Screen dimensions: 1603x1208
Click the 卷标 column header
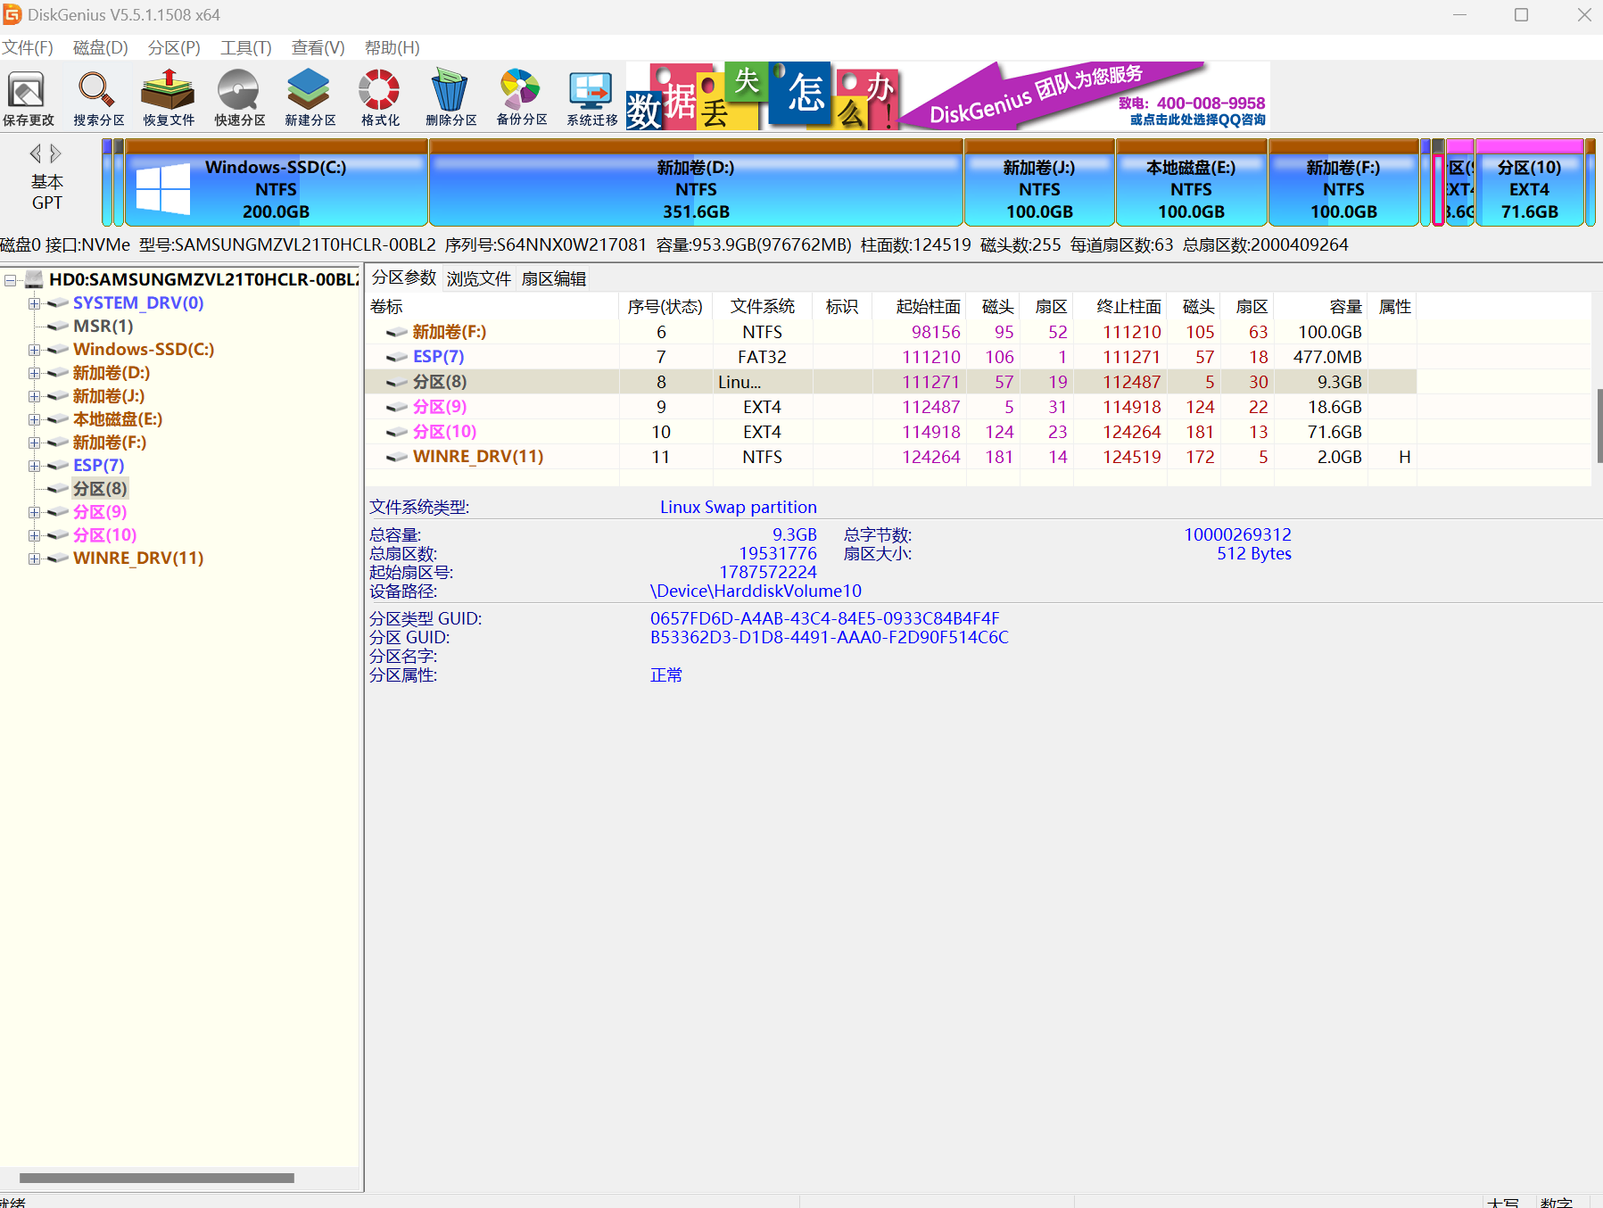pyautogui.click(x=492, y=307)
